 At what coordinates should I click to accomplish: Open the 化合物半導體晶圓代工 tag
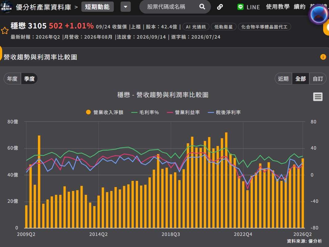264,27
